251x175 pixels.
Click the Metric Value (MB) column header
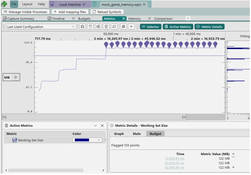(x=215, y=154)
